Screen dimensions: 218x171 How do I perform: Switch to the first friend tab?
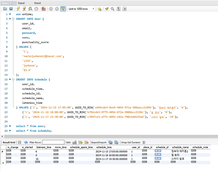[21, 3]
